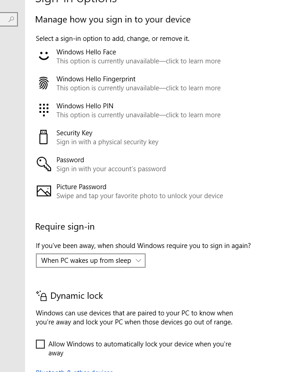Screen dimensions: 285x372
Task: Click the Security Key icon
Action: tap(43, 137)
